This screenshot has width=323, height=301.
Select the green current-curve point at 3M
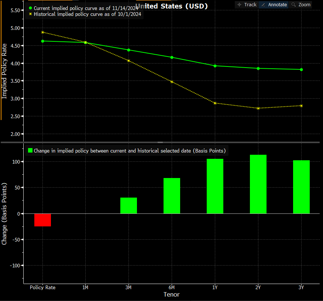tap(129, 50)
